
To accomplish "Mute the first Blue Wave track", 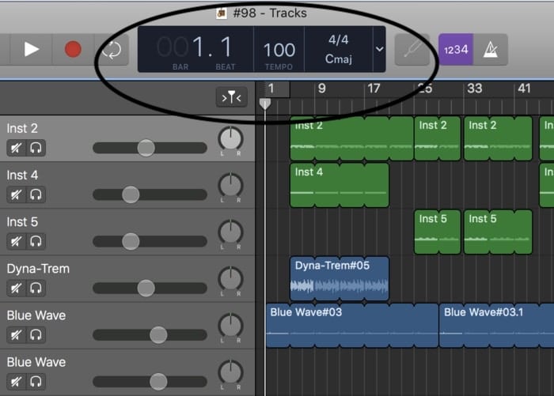I will (17, 334).
